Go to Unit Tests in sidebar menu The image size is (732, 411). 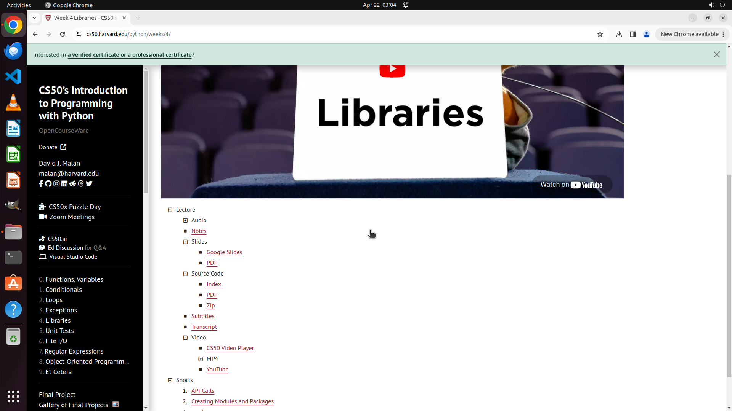(x=59, y=331)
